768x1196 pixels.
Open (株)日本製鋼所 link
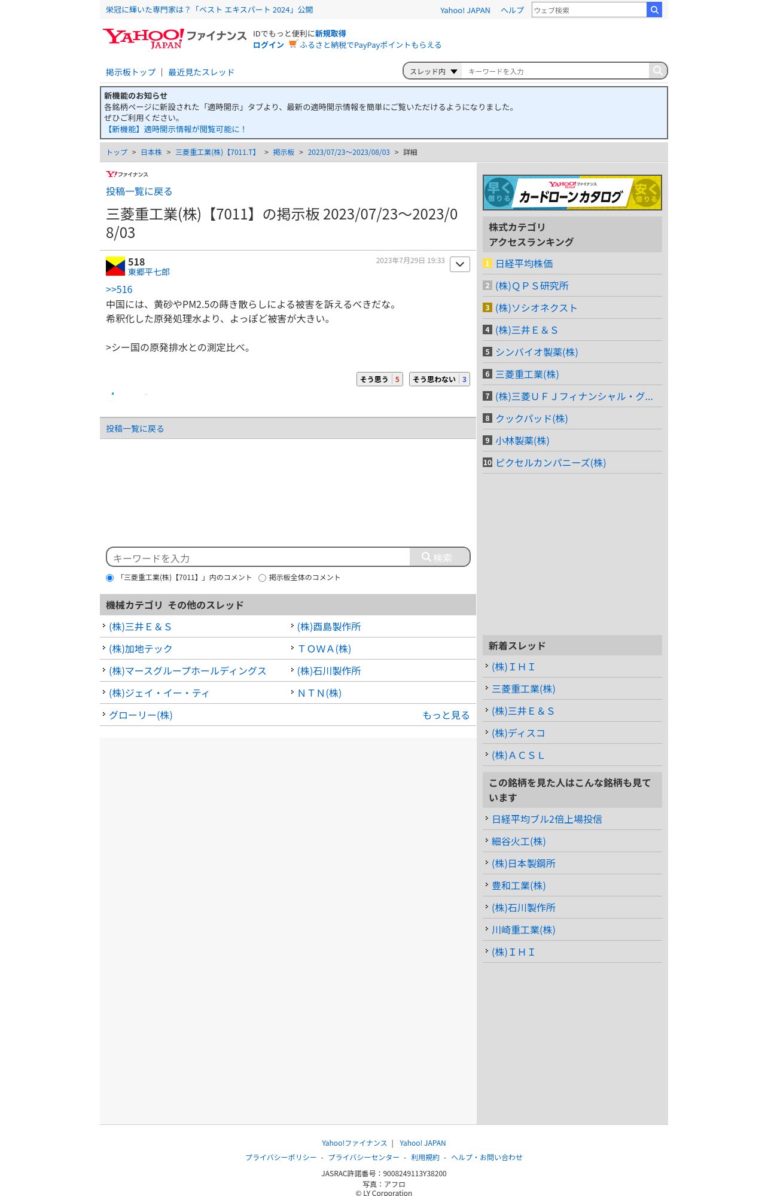[x=523, y=864]
